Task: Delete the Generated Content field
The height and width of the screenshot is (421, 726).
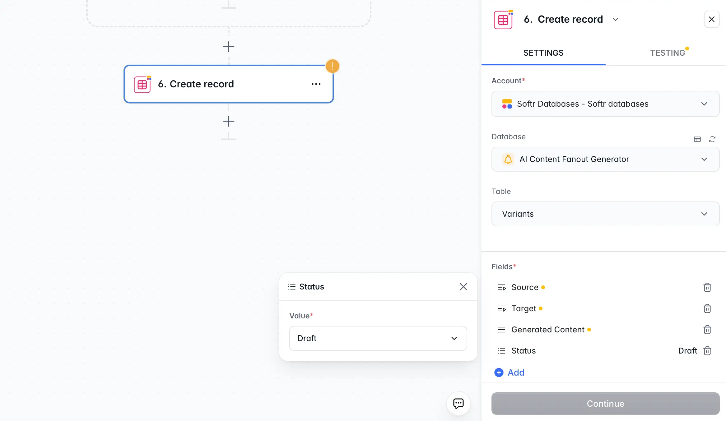Action: [x=707, y=330]
